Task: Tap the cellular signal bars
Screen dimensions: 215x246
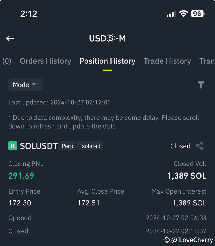Action: 171,14
